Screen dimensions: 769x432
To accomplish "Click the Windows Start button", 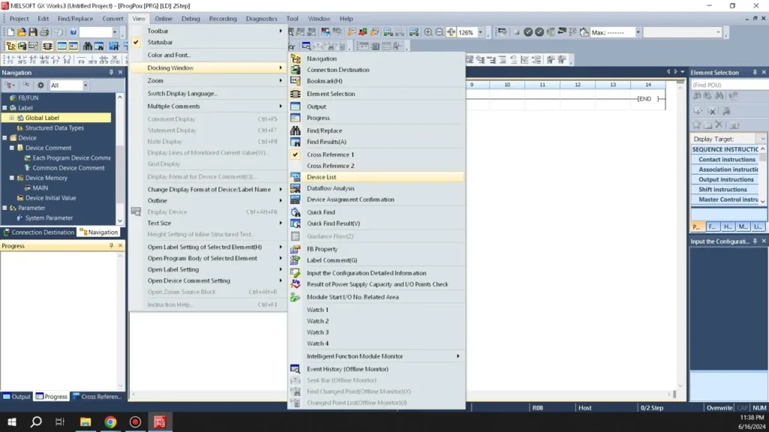I will (x=12, y=421).
